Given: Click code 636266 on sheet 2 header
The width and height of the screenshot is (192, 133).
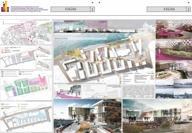Looking at the screenshot, I should [x=169, y=9].
